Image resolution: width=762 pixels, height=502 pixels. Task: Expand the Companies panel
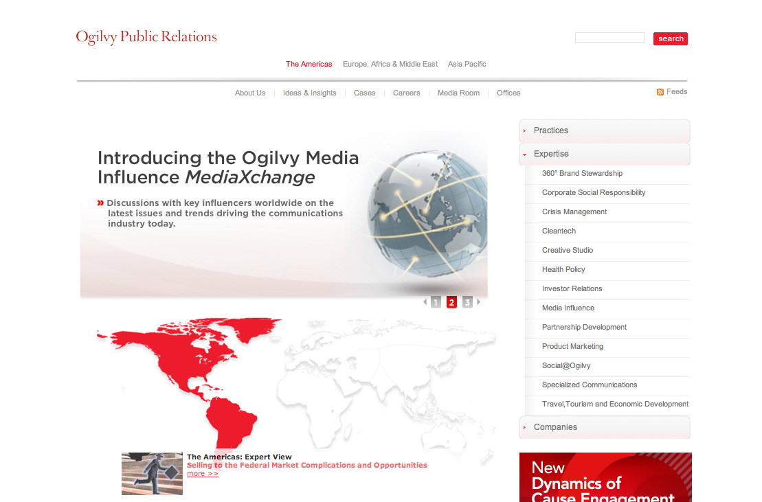605,427
